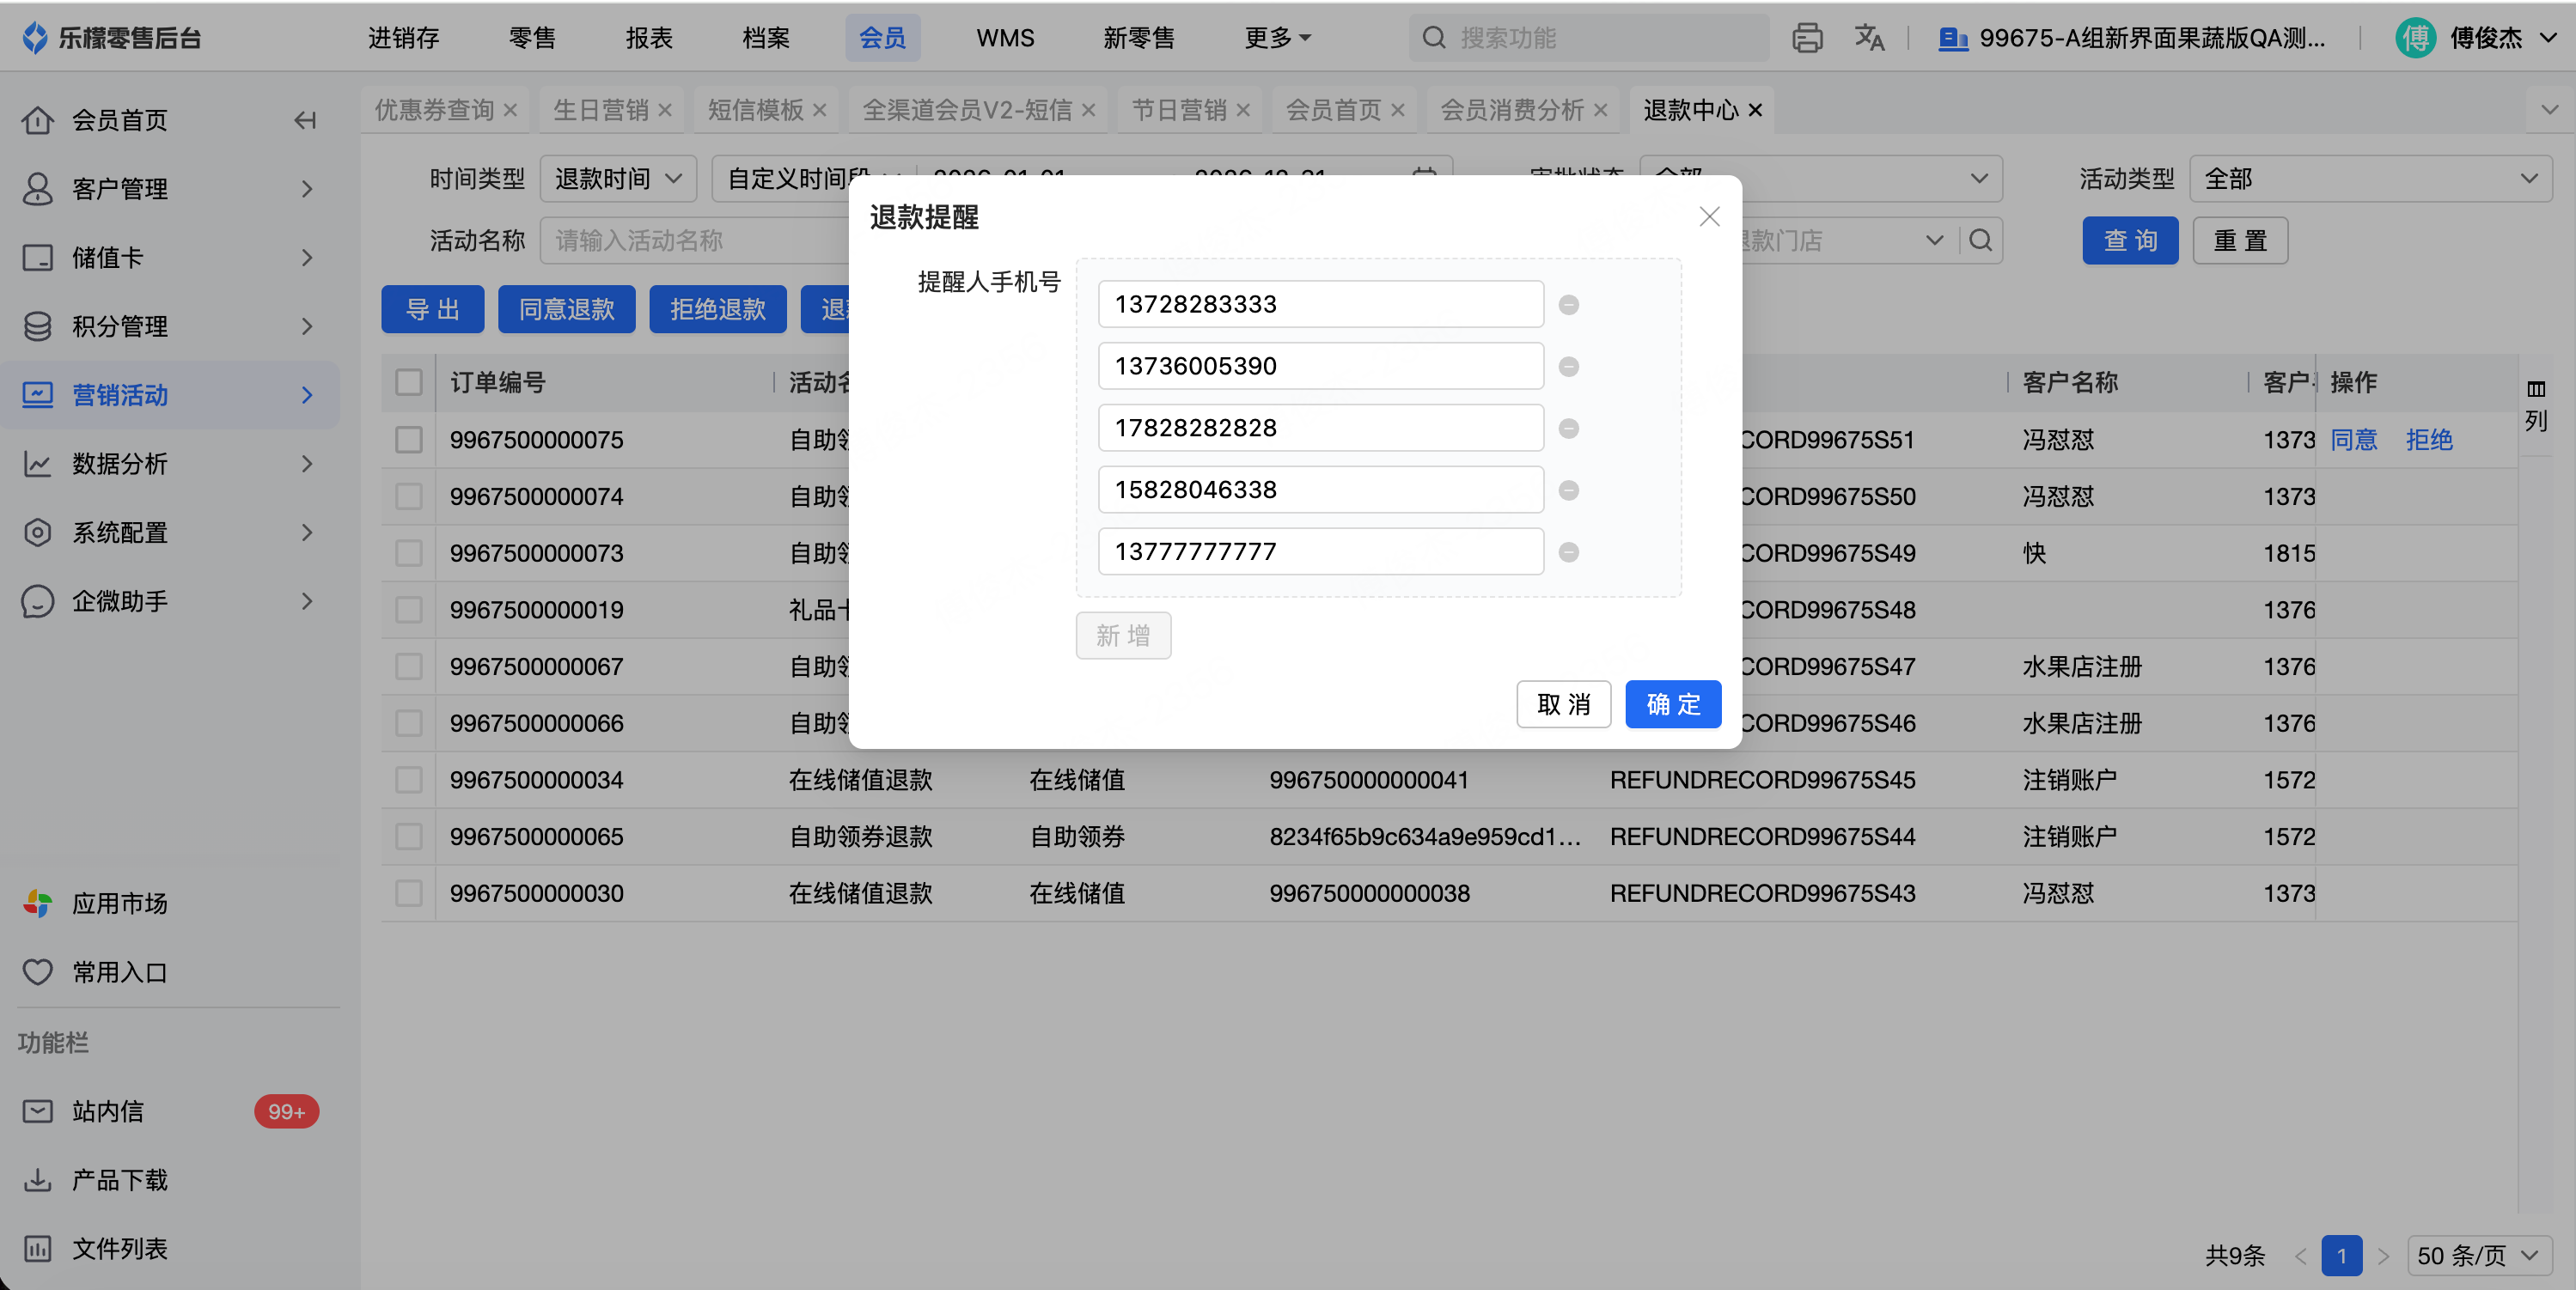Click the search magnifier next to the store dropdown
The height and width of the screenshot is (1290, 2576).
(1980, 240)
